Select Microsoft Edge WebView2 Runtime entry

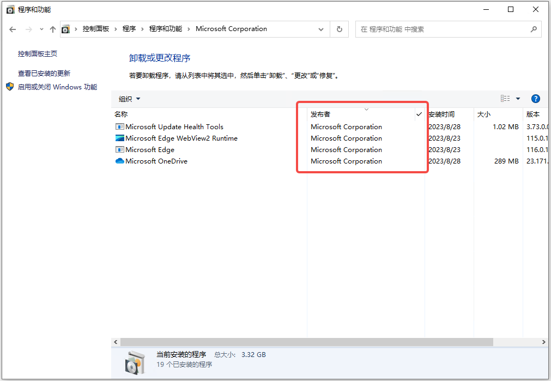(181, 138)
